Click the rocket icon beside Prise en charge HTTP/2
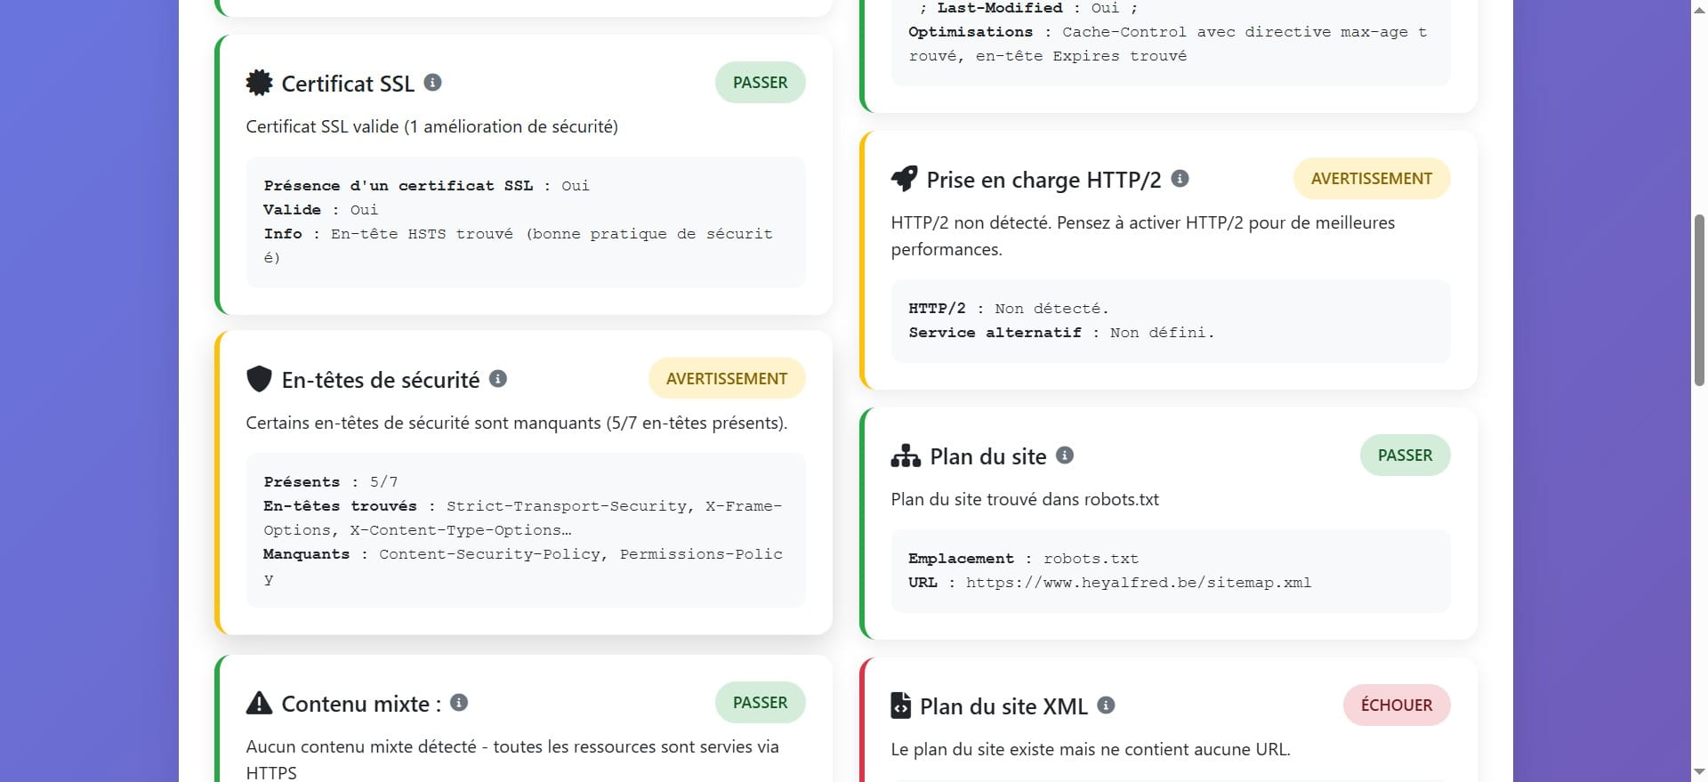Screen dimensions: 1708x782 click(x=905, y=179)
